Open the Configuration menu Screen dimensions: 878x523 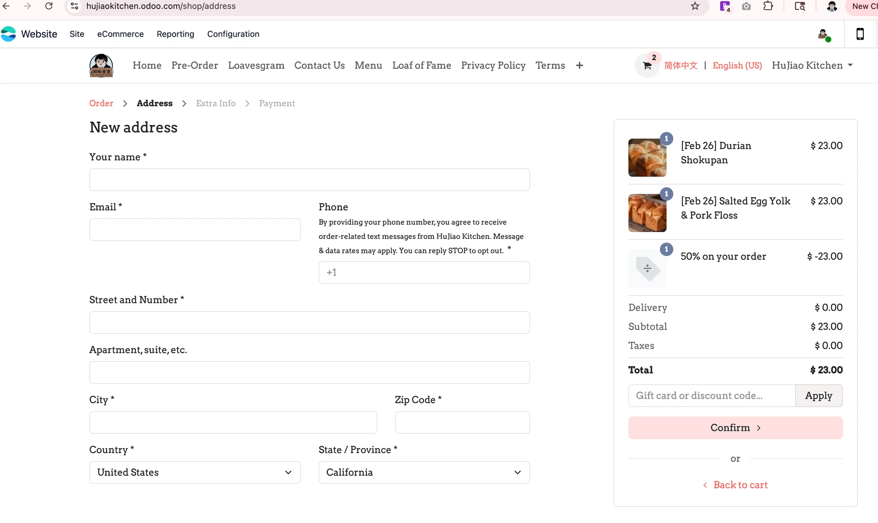coord(233,34)
